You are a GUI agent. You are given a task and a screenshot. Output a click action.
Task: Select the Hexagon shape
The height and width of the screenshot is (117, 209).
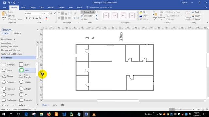point(25,82)
